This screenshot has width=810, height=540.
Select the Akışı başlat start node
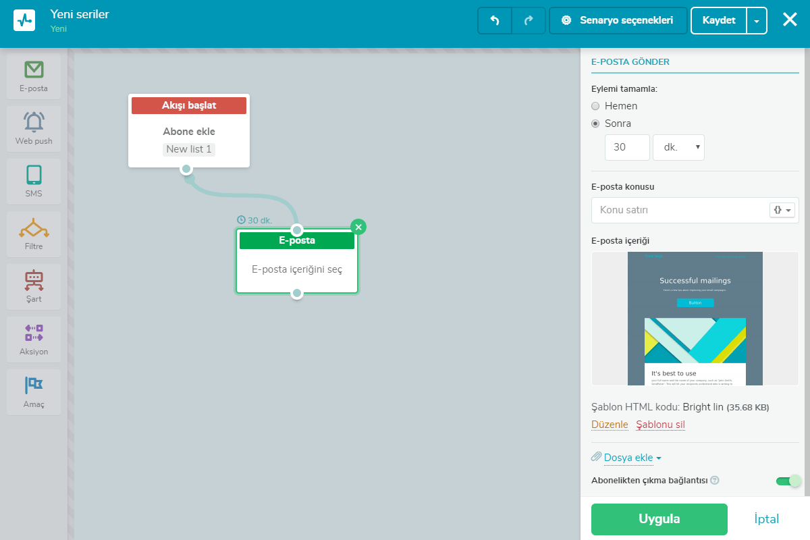click(189, 130)
